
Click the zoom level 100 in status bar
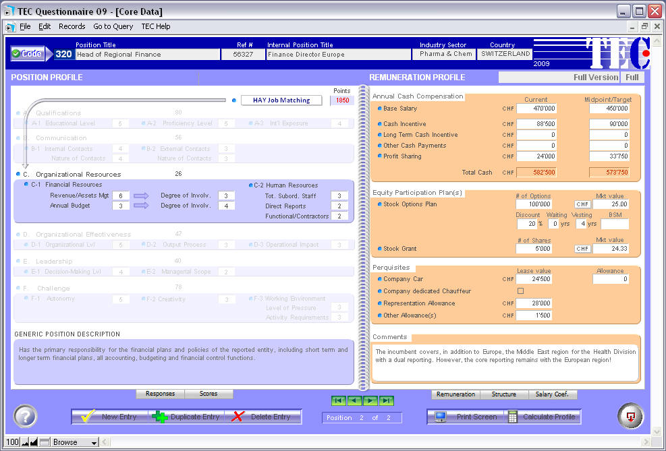pyautogui.click(x=13, y=442)
